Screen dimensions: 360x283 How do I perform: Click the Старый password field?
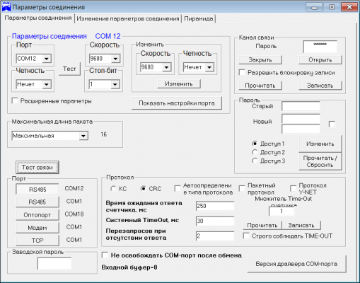tap(301, 106)
